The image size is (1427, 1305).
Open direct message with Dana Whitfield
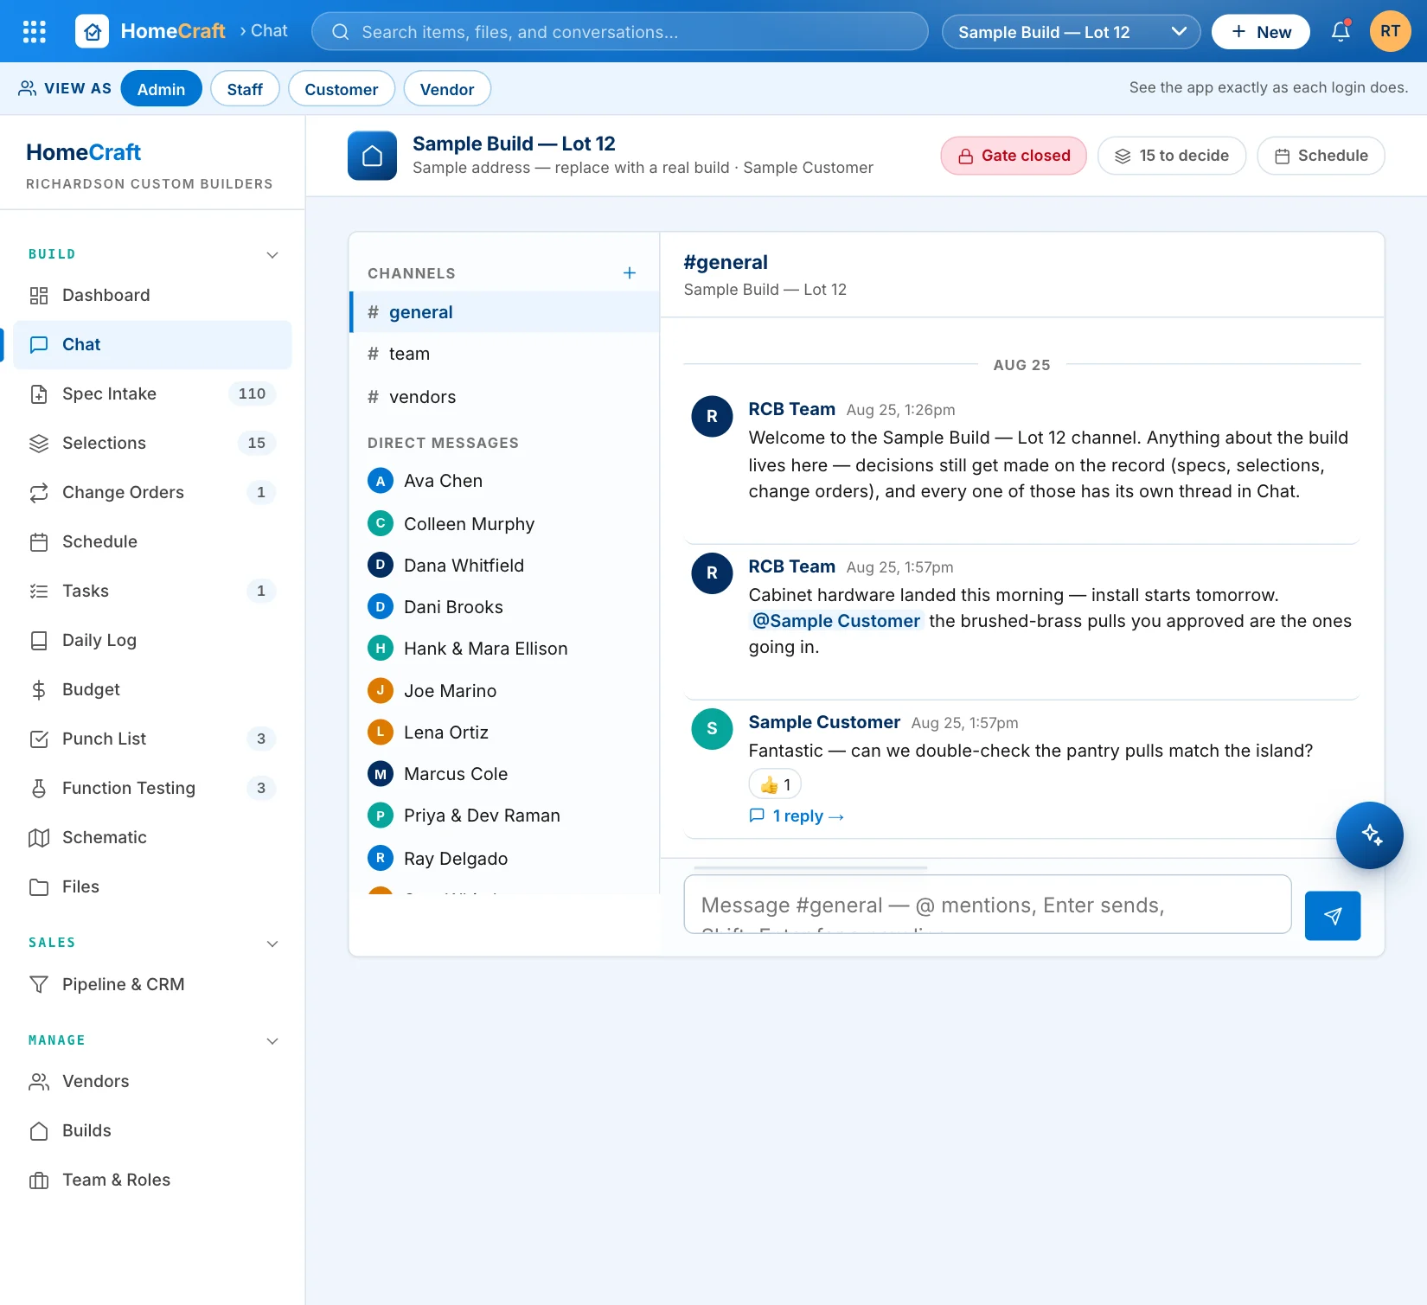click(505, 566)
